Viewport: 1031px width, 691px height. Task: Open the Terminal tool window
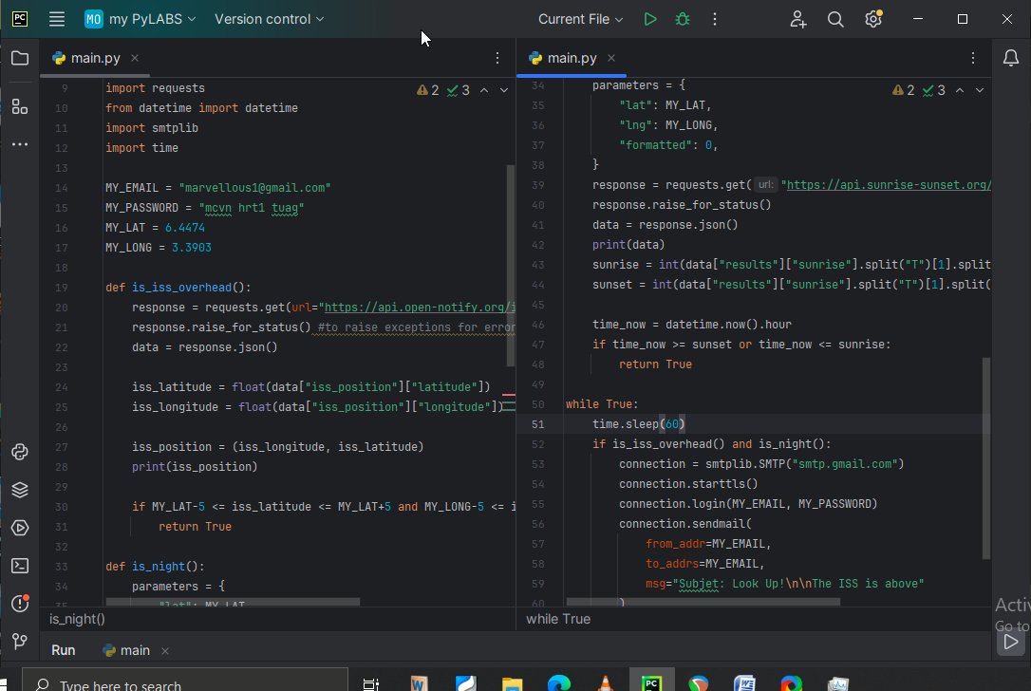pyautogui.click(x=20, y=566)
